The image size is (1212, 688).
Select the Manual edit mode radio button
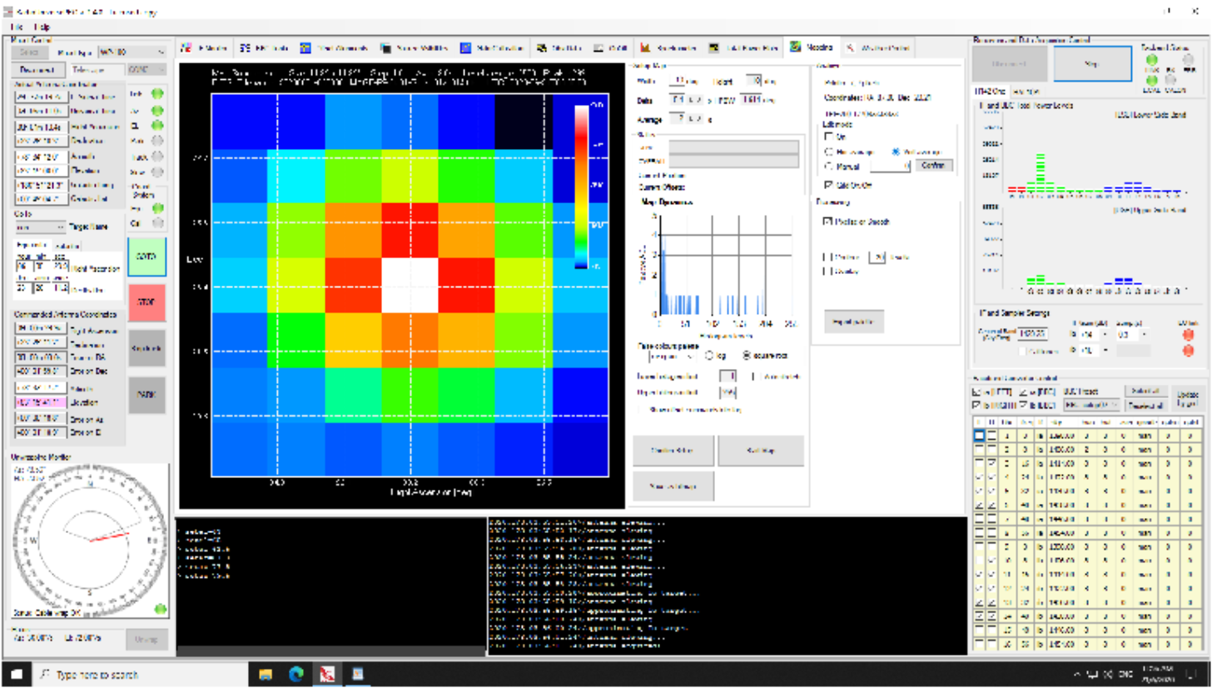pos(829,166)
